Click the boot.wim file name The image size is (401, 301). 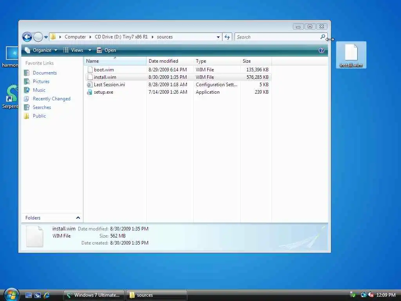pos(104,70)
